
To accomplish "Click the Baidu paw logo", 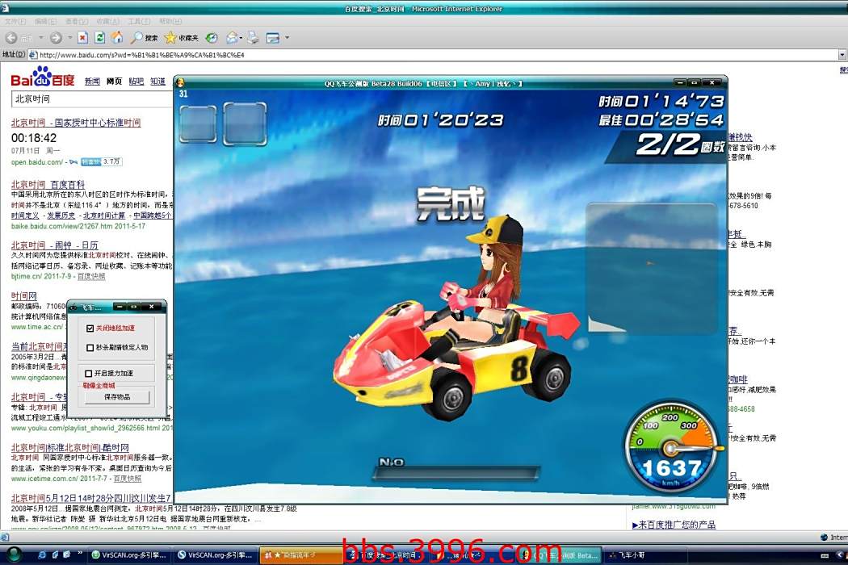I will coord(42,76).
